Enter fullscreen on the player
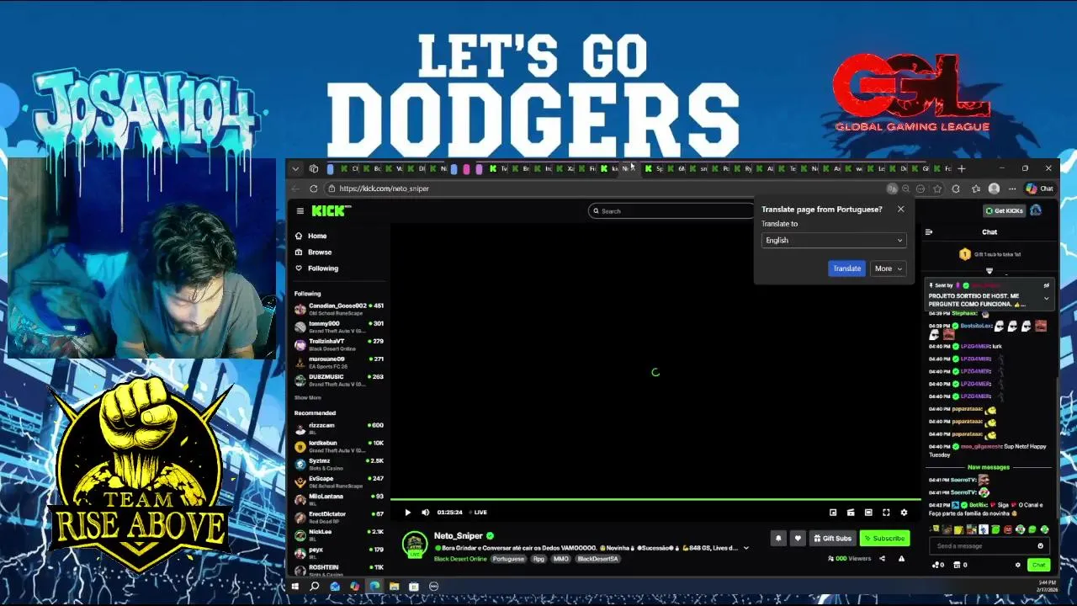1077x606 pixels. click(x=886, y=512)
